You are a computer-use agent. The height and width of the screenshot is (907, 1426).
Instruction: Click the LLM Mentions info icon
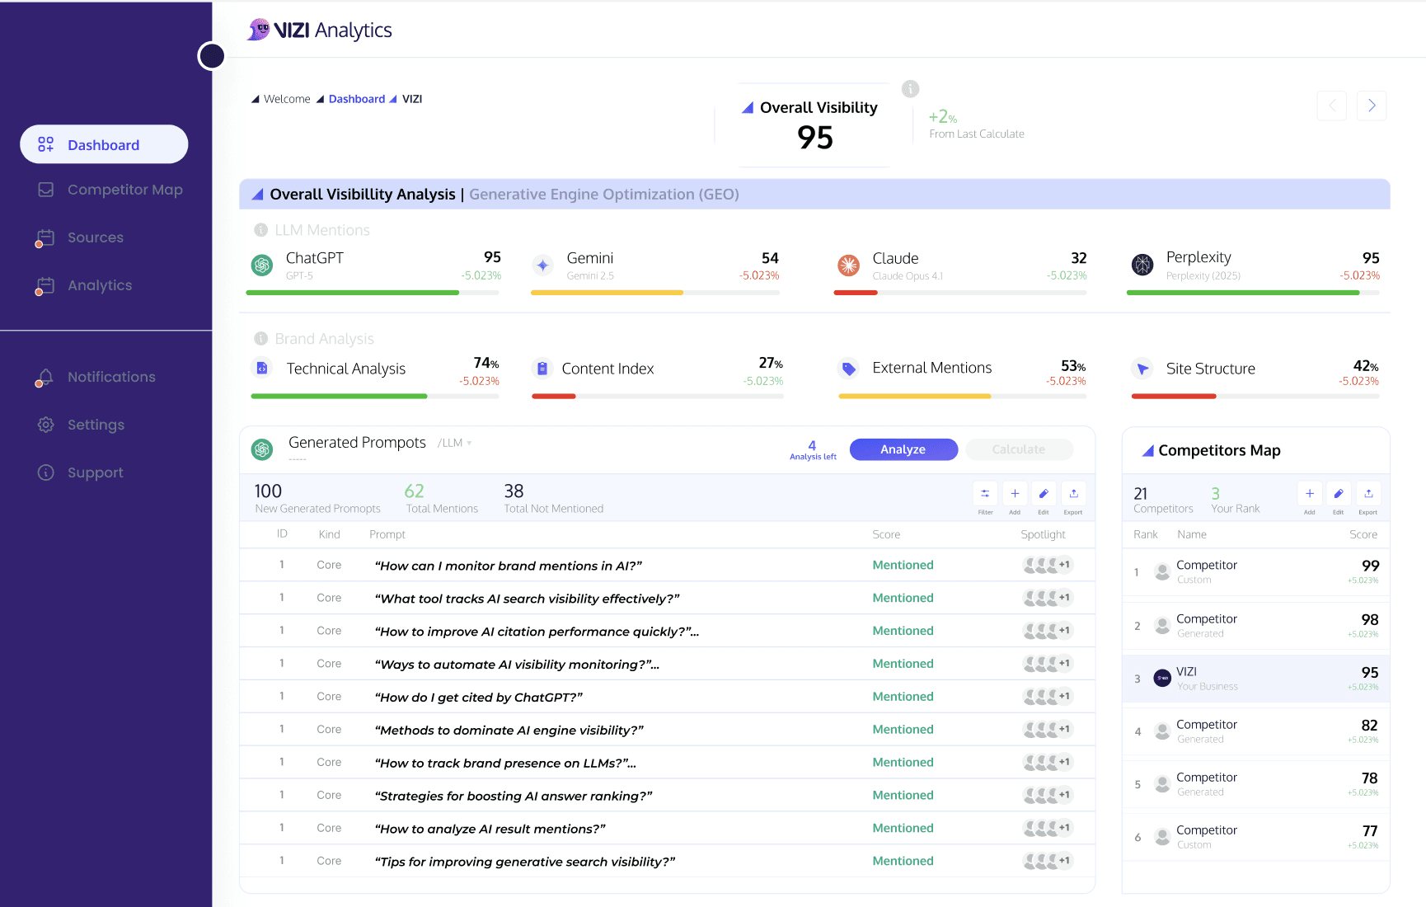(x=260, y=230)
